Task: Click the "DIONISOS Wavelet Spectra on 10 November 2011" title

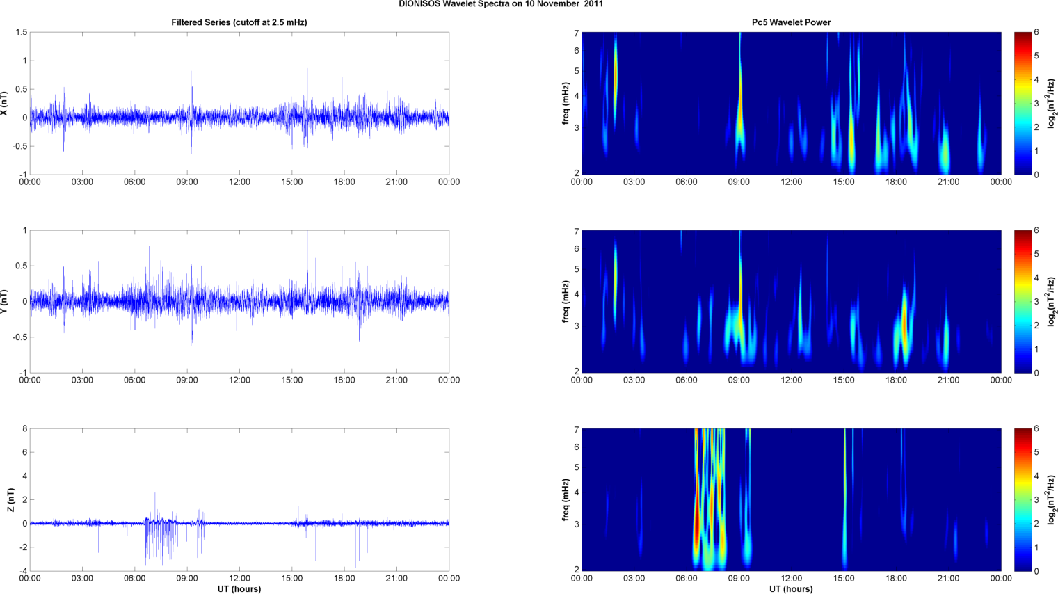Action: (x=501, y=4)
